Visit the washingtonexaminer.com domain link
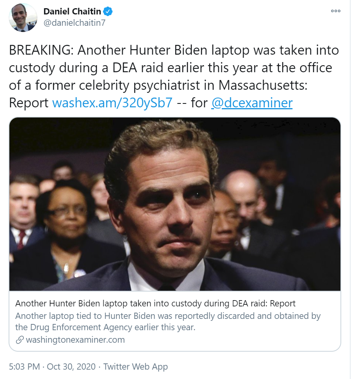Image resolution: width=351 pixels, height=379 pixels. 75,340
